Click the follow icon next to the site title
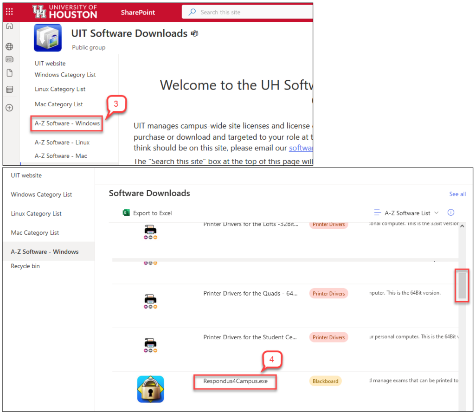The height and width of the screenshot is (413, 475). 194,33
